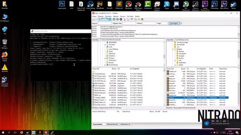Open Steam desktop shortcut
241x135 pixels.
[233, 5]
